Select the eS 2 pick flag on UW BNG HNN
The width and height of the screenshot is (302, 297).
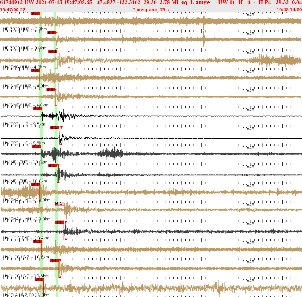coord(53,52)
